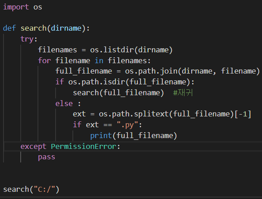The height and width of the screenshot is (199, 262).
Task: Click the "for" keyword
Action: (x=44, y=60)
